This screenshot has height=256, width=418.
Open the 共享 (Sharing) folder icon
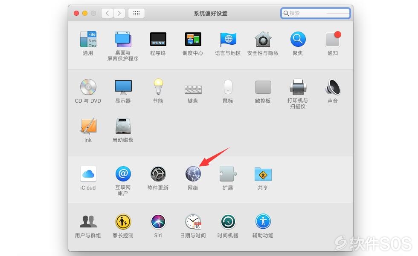coord(263,174)
